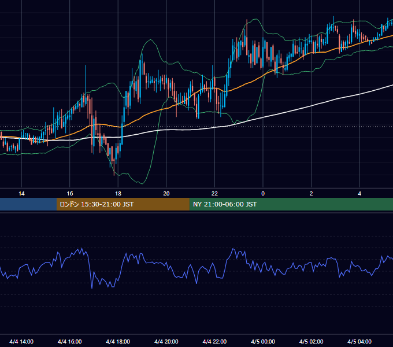Click the upper axis label 0
The height and width of the screenshot is (347, 393).
click(x=263, y=194)
